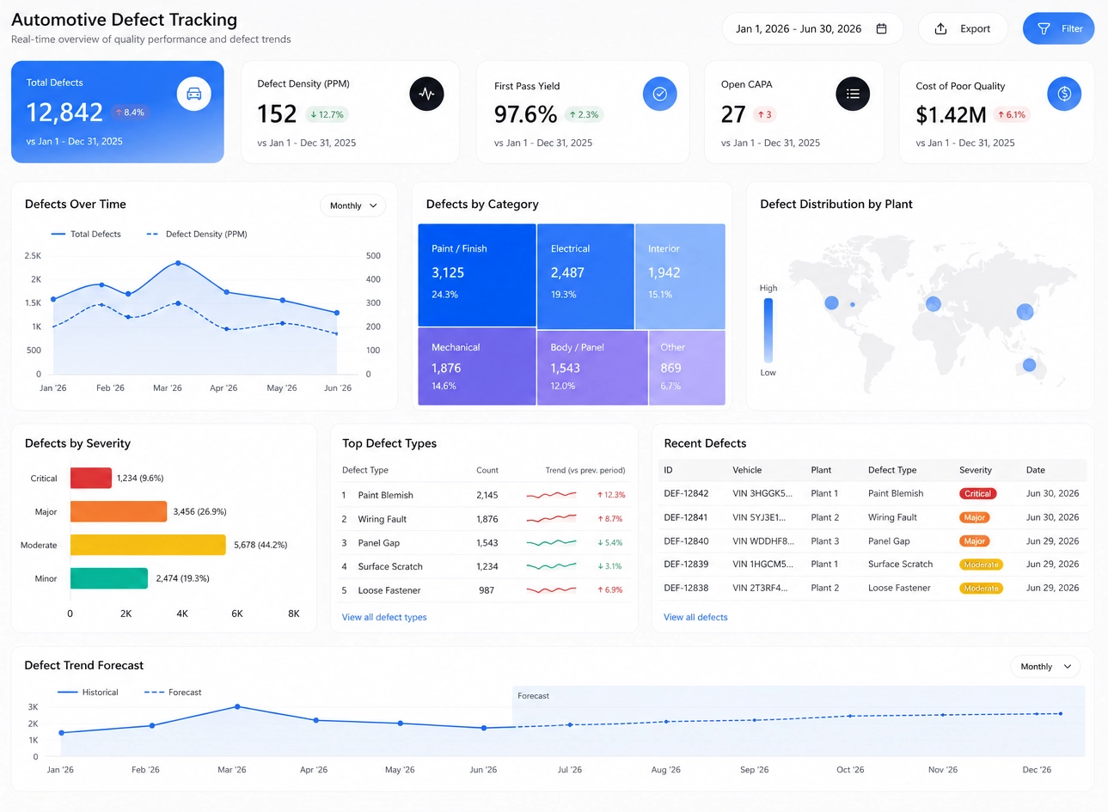Open the Filter options
Image resolution: width=1108 pixels, height=812 pixels.
1058,28
